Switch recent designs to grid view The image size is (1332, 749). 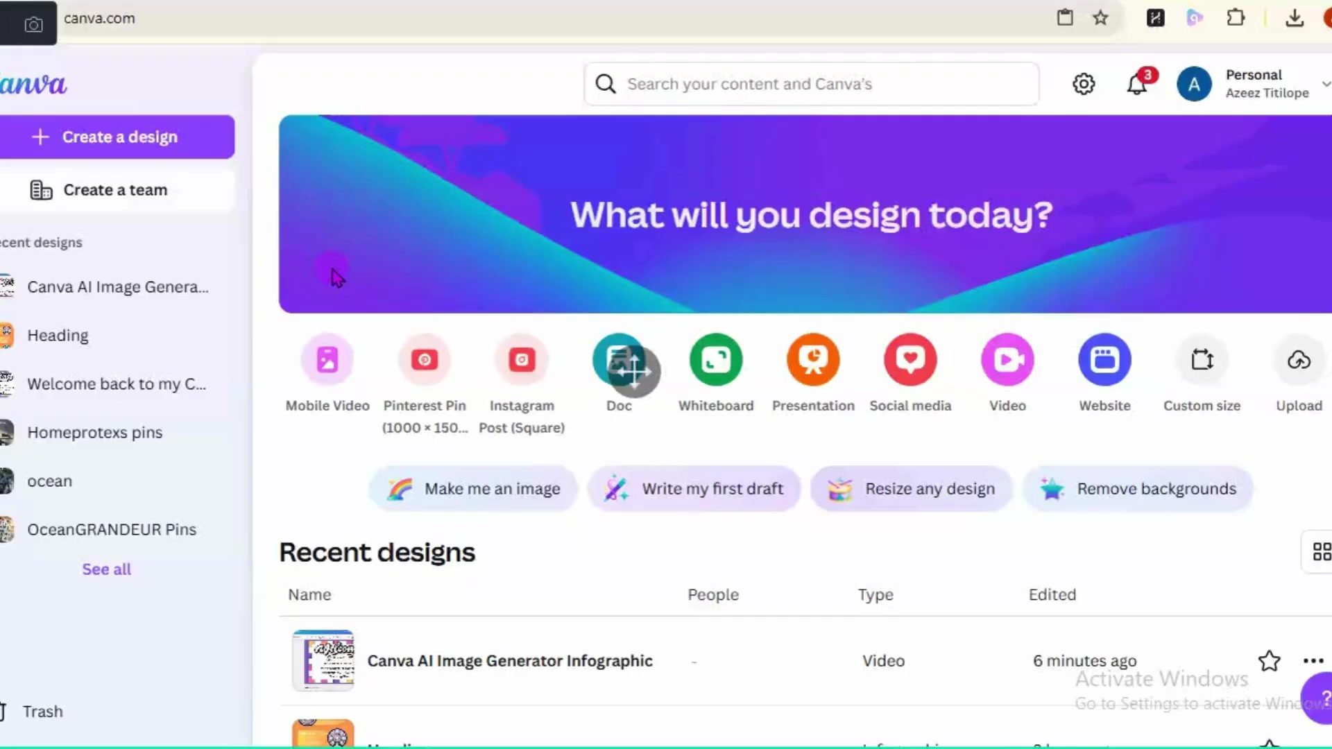(1322, 552)
